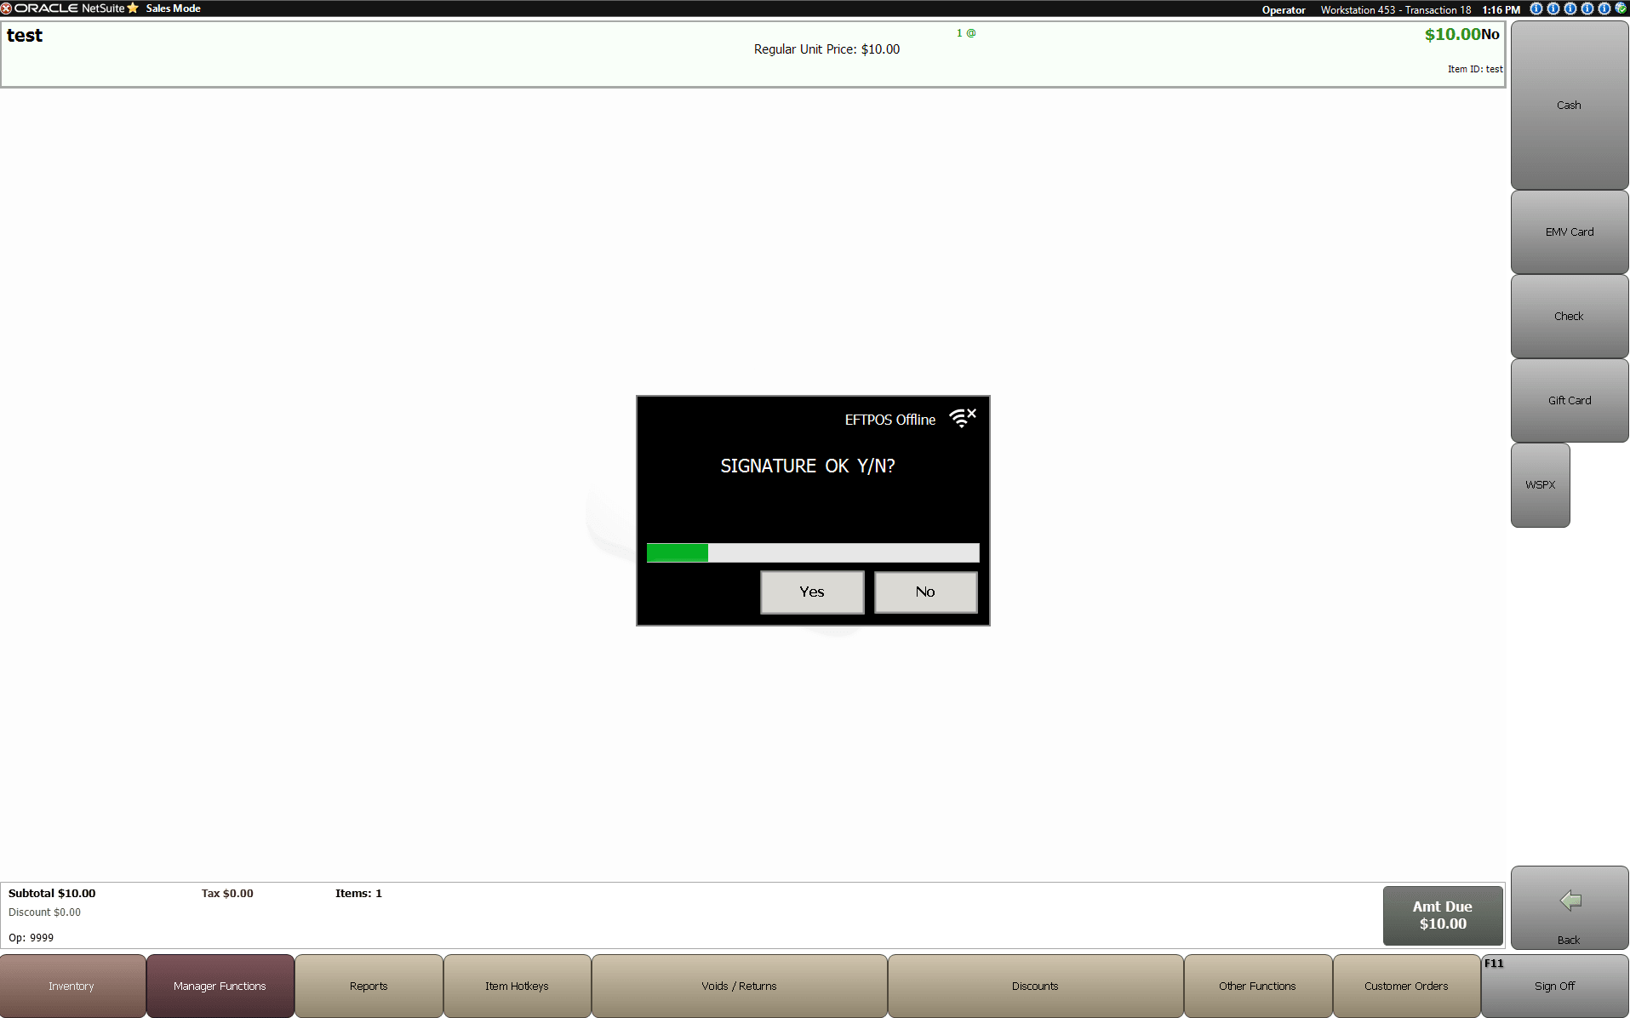Click the $10.00 item price
The image size is (1630, 1018).
1453,34
